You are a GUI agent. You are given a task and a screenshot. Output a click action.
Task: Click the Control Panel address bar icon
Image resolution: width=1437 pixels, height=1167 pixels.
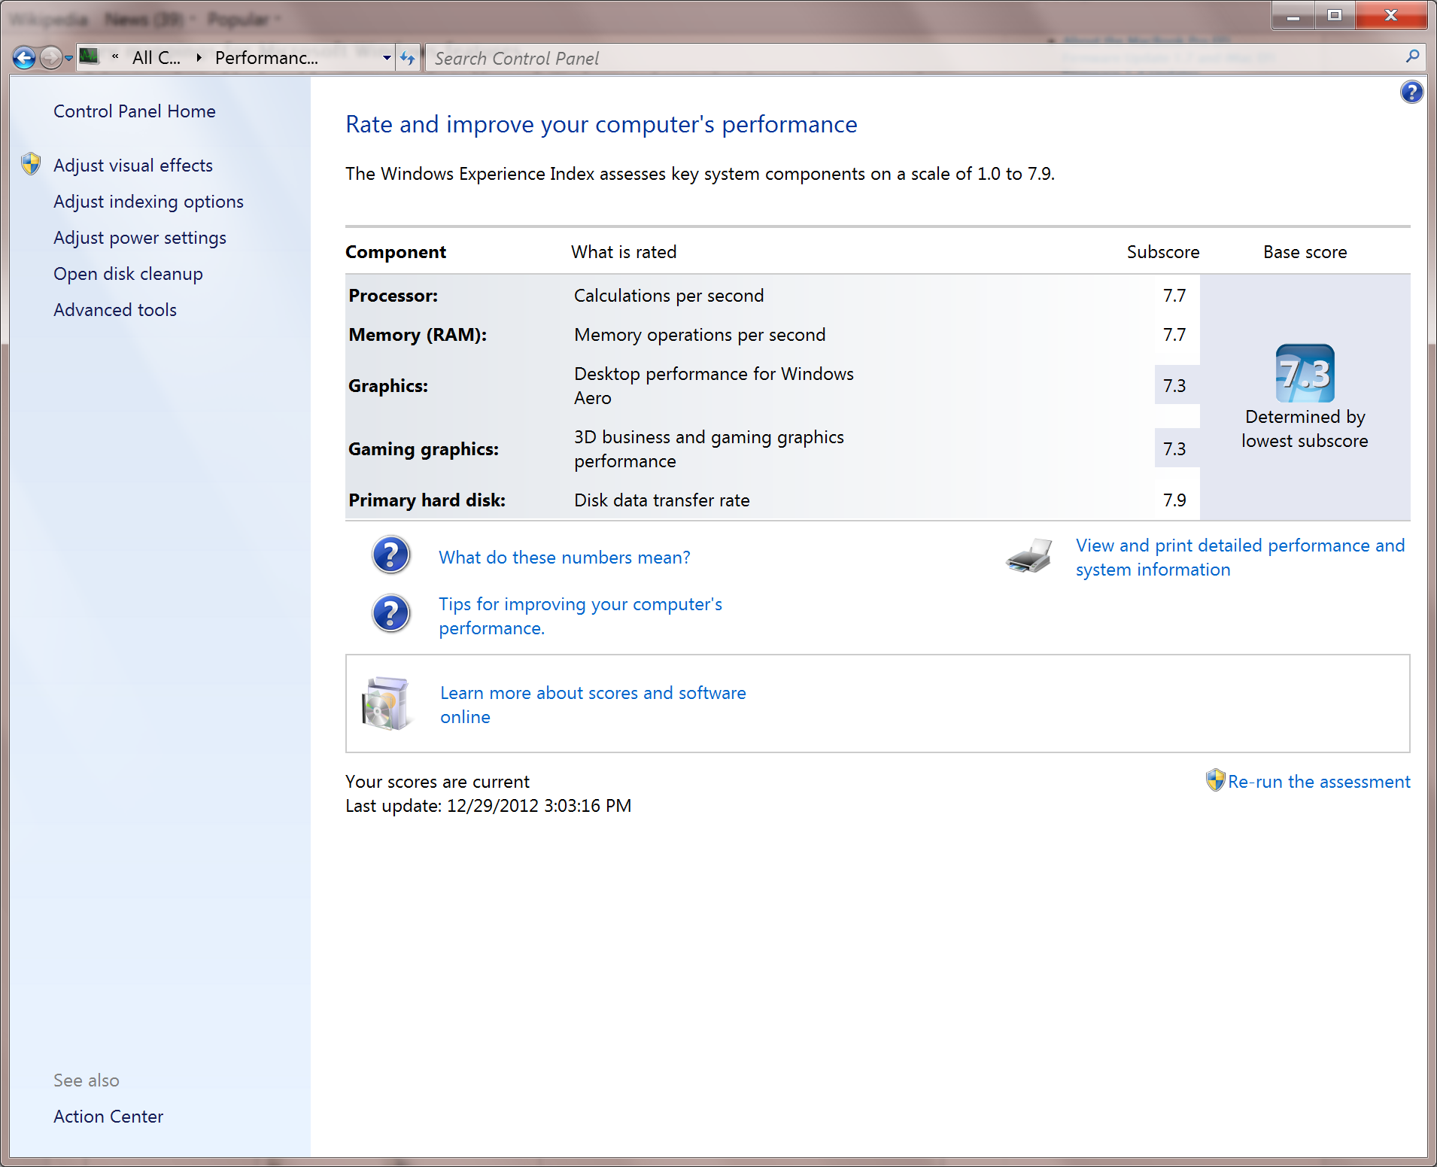tap(90, 56)
